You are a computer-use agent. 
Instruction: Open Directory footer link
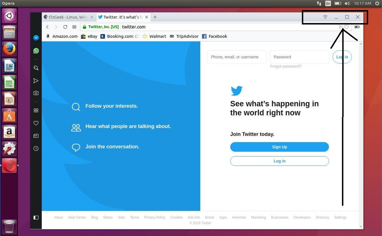point(322,218)
